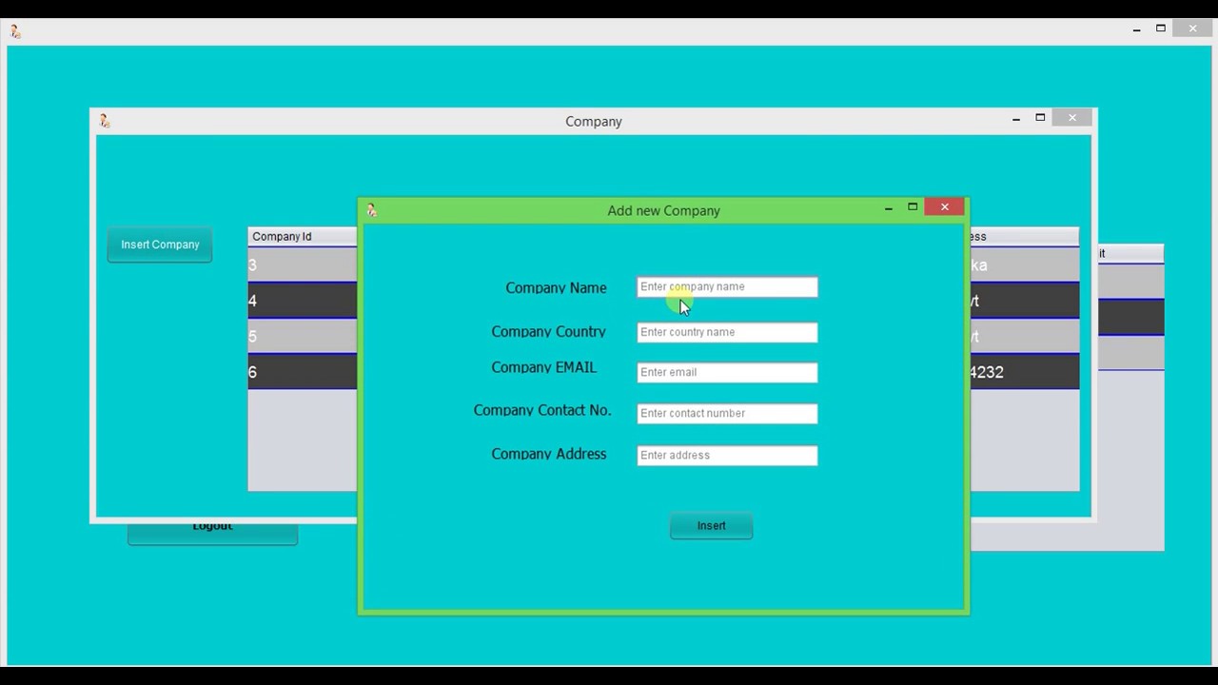Image resolution: width=1218 pixels, height=685 pixels.
Task: Close the Add new Company dialog
Action: click(x=944, y=207)
